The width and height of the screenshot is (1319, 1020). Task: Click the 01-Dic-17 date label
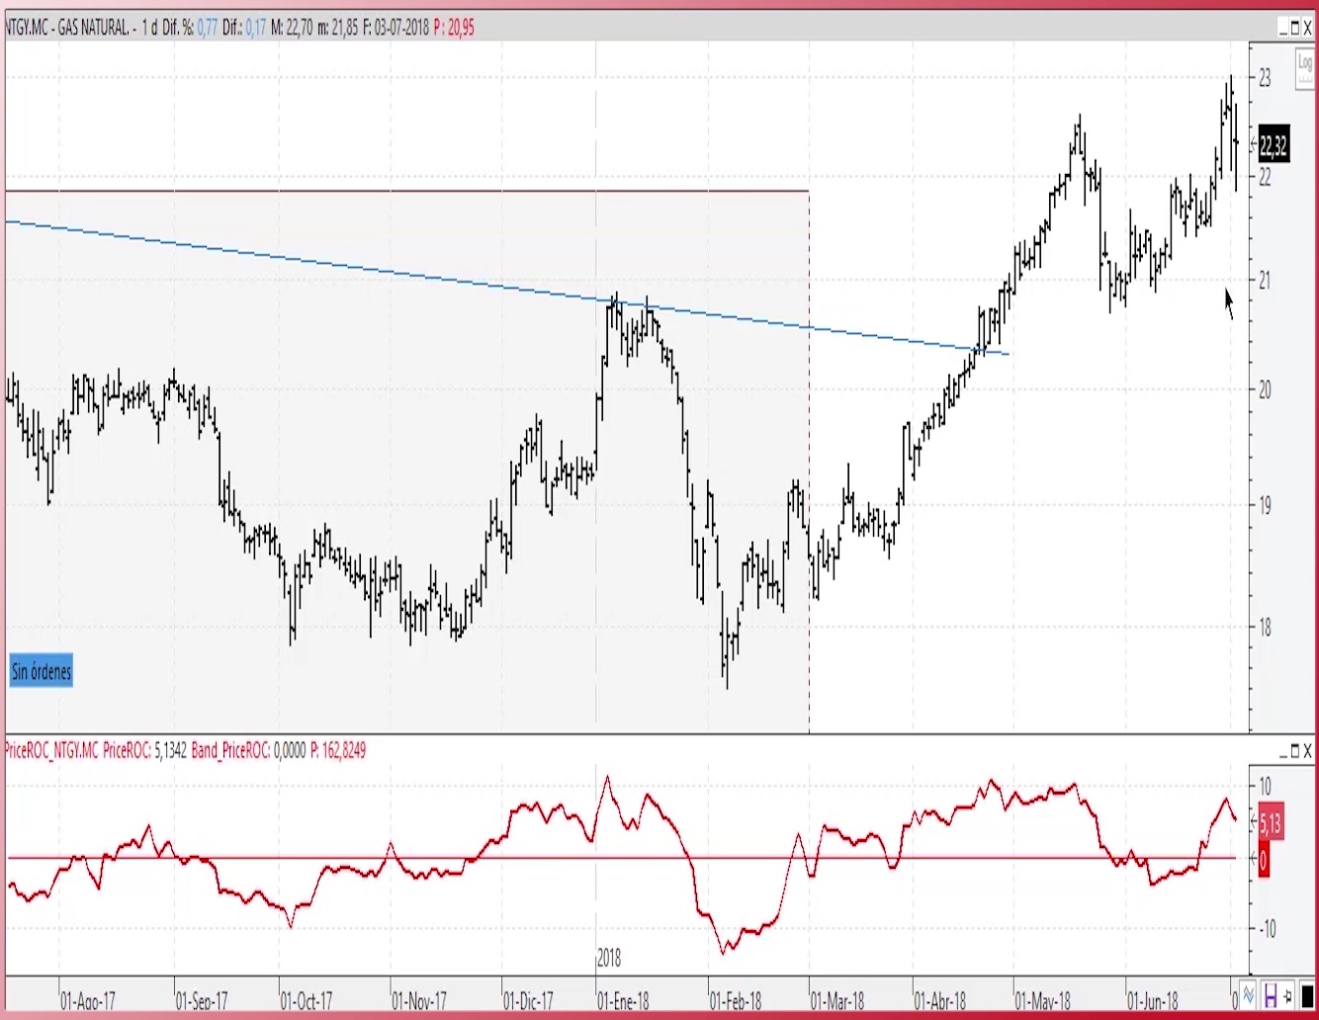pyautogui.click(x=529, y=1000)
